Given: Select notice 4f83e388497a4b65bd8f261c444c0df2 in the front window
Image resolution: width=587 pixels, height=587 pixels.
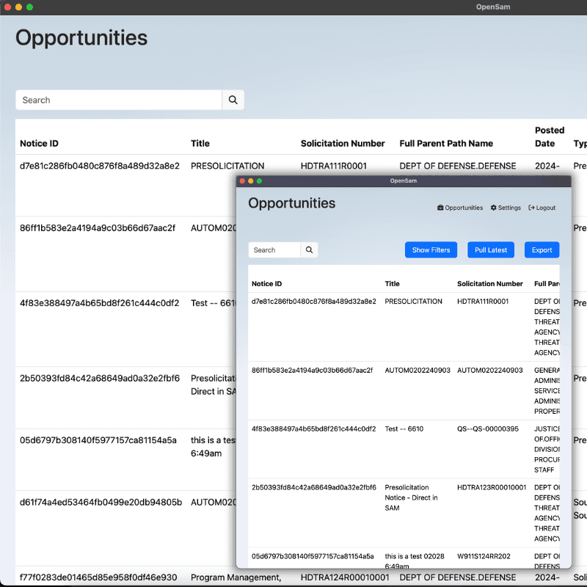Looking at the screenshot, I should [x=314, y=429].
